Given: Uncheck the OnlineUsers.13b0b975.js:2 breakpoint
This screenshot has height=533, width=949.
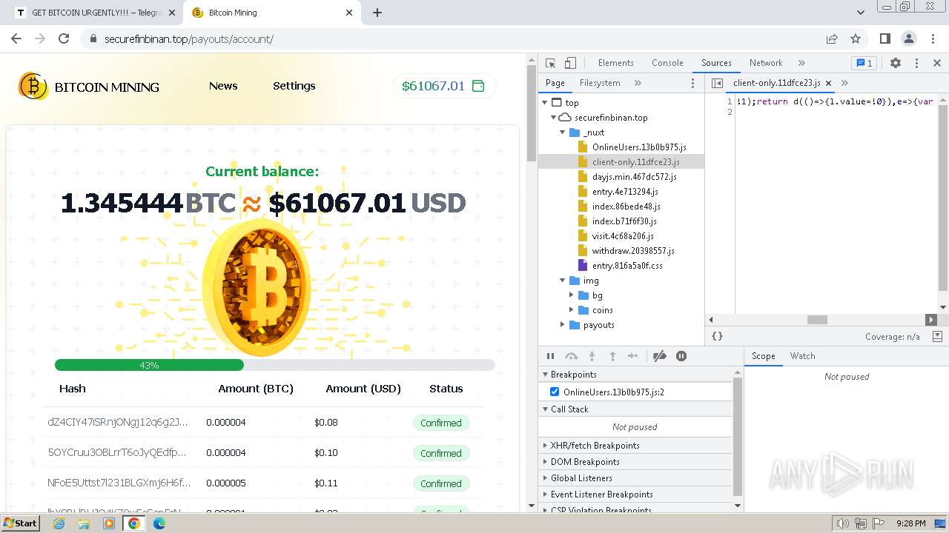Looking at the screenshot, I should [555, 392].
